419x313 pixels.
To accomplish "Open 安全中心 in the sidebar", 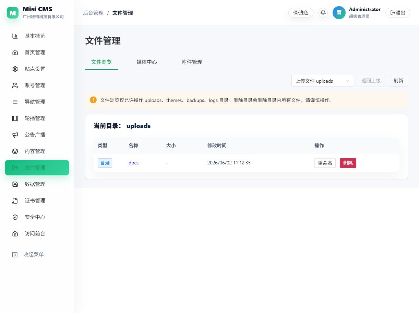I will pyautogui.click(x=37, y=217).
